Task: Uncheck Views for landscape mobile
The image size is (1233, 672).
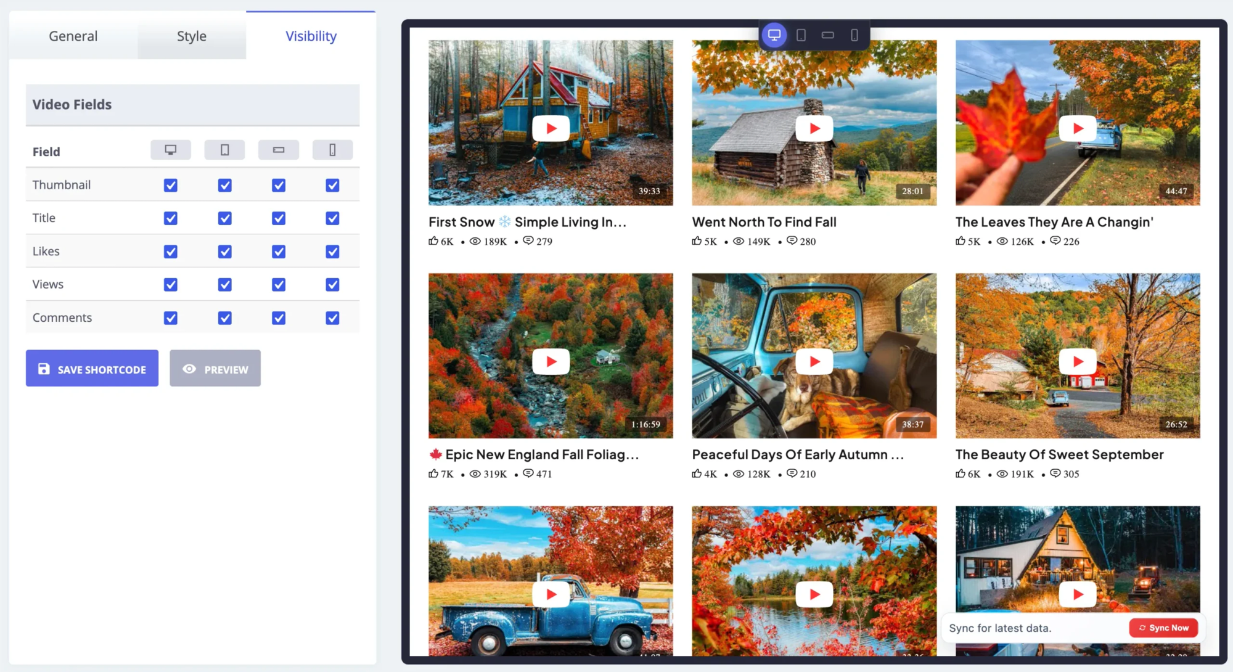Action: [279, 285]
